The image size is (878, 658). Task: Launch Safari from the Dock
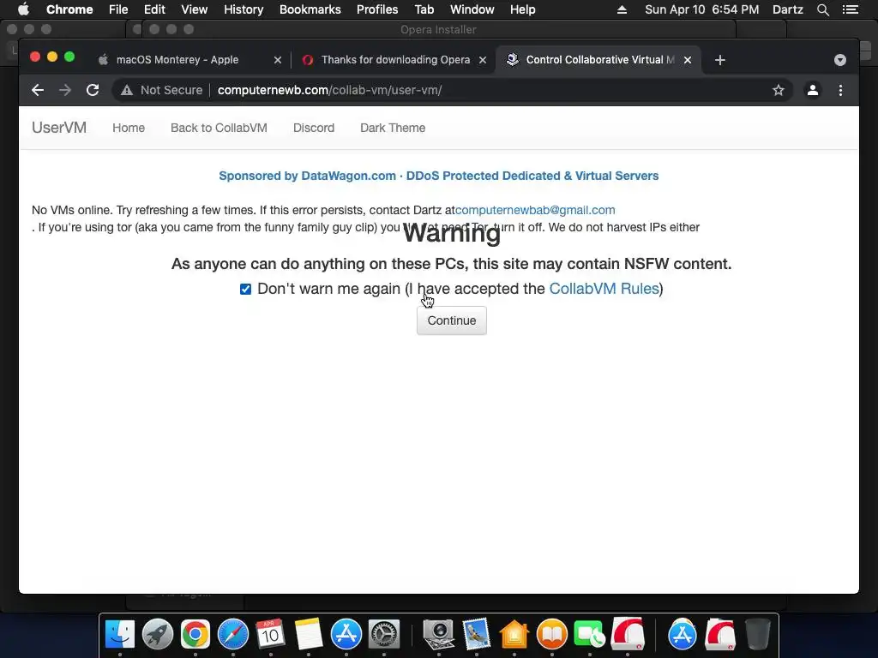(233, 635)
